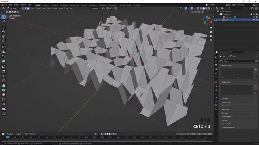Viewport: 259px width, 145px height.
Task: Open the Keying menu in timeline
Action: pyautogui.click(x=19, y=134)
